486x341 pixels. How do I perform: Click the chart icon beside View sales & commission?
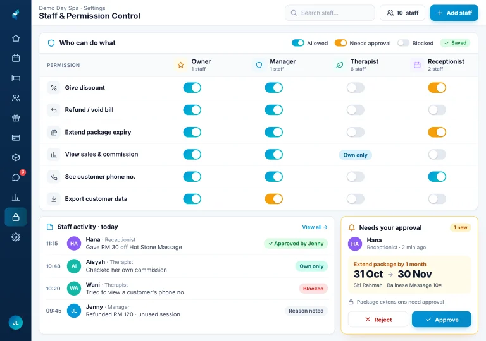(x=54, y=155)
